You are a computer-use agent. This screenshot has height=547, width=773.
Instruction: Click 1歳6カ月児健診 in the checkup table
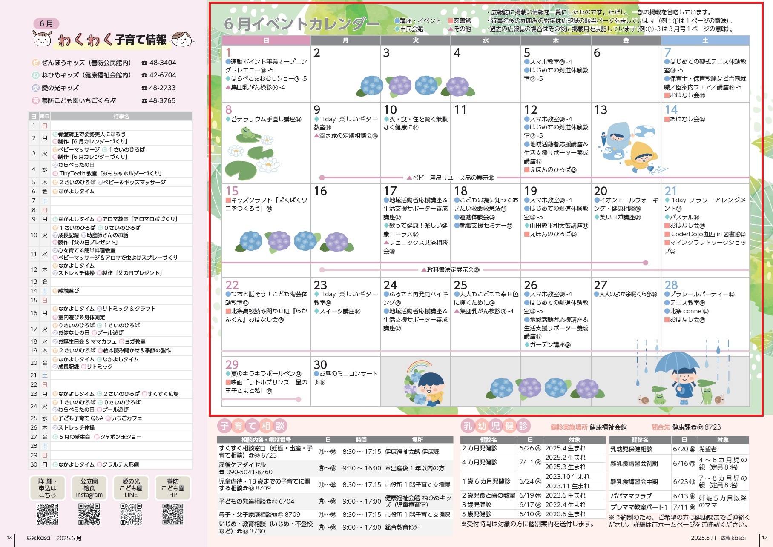[x=486, y=481]
